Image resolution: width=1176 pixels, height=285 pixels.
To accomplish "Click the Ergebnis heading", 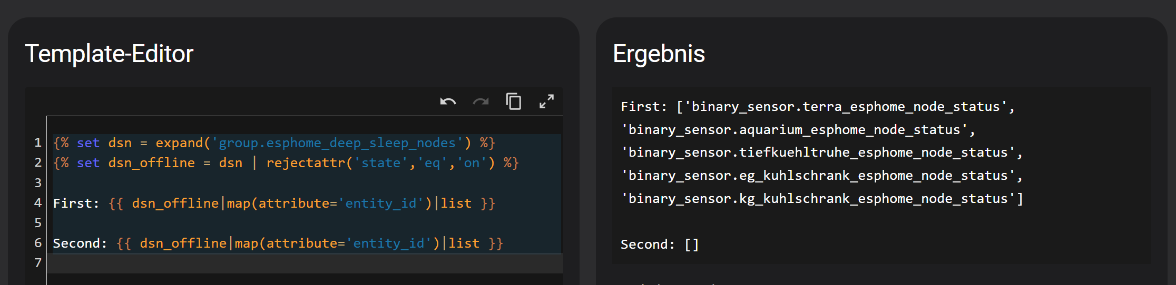I will coord(659,54).
